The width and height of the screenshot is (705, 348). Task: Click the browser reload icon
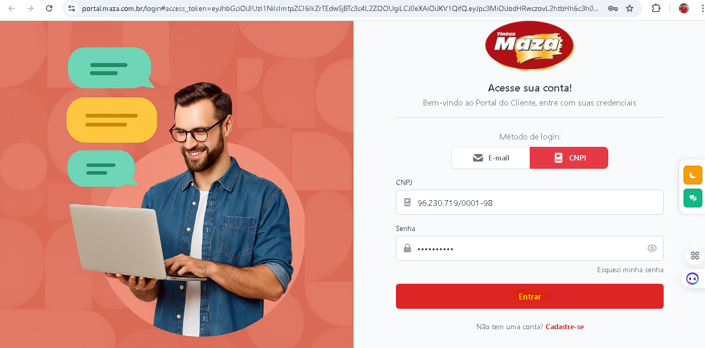49,8
